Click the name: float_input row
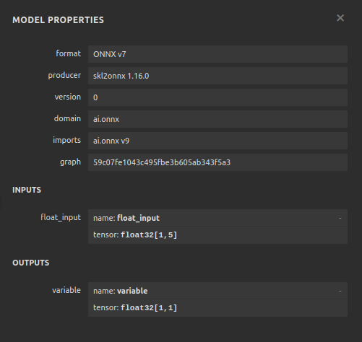The width and height of the screenshot is (362, 342). coord(217,218)
